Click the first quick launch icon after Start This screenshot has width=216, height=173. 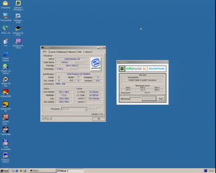(x=13, y=171)
